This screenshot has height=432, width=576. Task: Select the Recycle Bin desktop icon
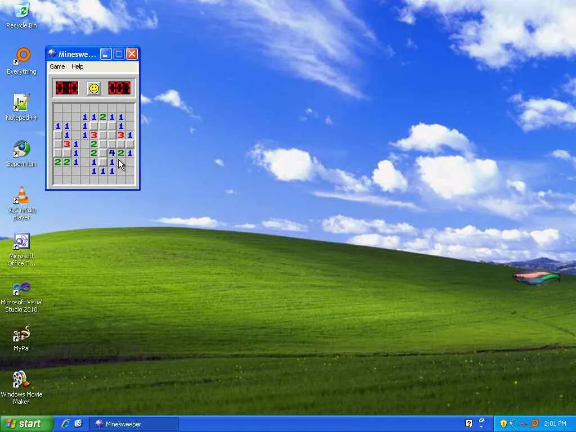pyautogui.click(x=22, y=15)
